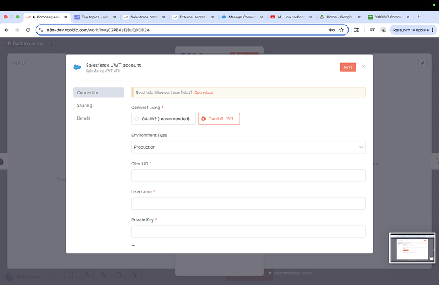Image resolution: width=439 pixels, height=285 pixels.
Task: Go back with browser back arrow
Action: coord(7,30)
